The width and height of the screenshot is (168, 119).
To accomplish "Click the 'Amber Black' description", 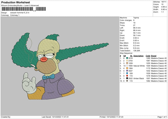I will coord(139,78).
